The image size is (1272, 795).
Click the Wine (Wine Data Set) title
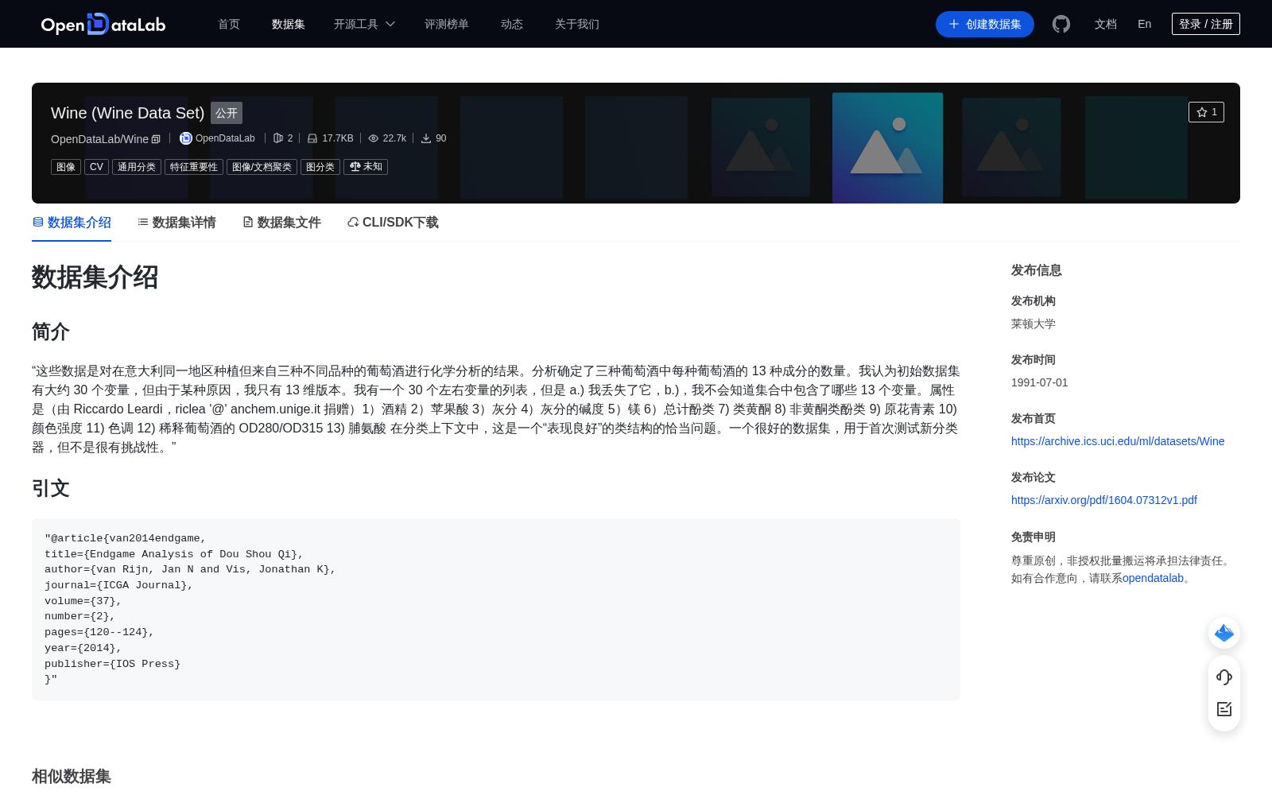pos(127,113)
